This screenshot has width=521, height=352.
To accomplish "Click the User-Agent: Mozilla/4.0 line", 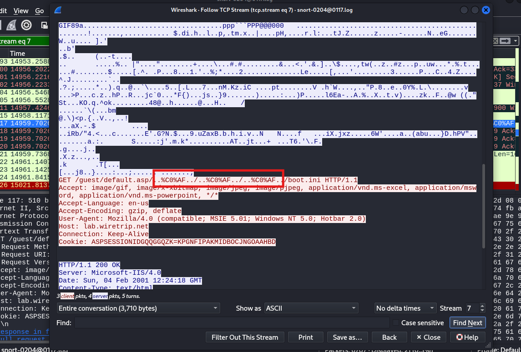I will (x=212, y=219).
